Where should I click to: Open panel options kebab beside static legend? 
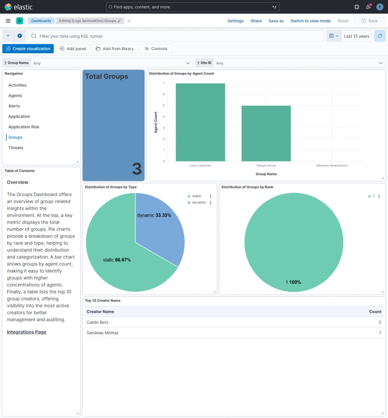[x=210, y=196]
